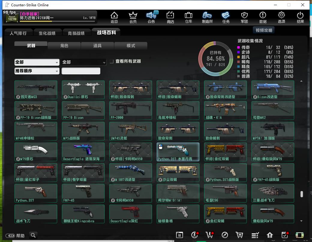Click the weapon list scrollbar thumb
Screen dimensions: 312x242
[x=302, y=194]
